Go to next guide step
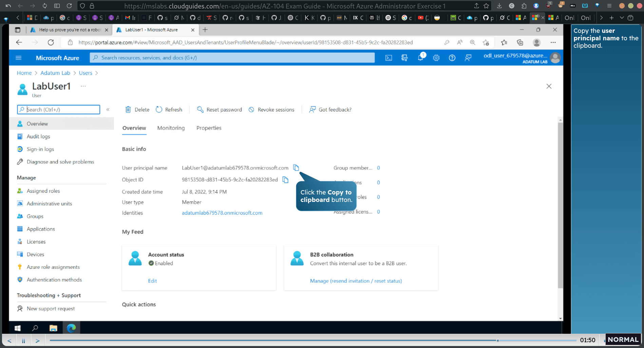Image resolution: width=644 pixels, height=348 pixels. [x=38, y=341]
